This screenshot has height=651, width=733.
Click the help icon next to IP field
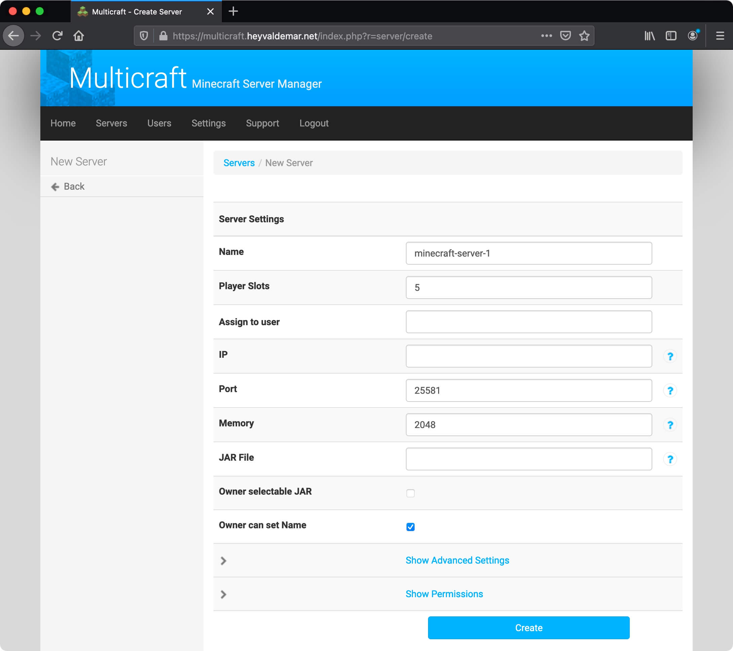670,356
